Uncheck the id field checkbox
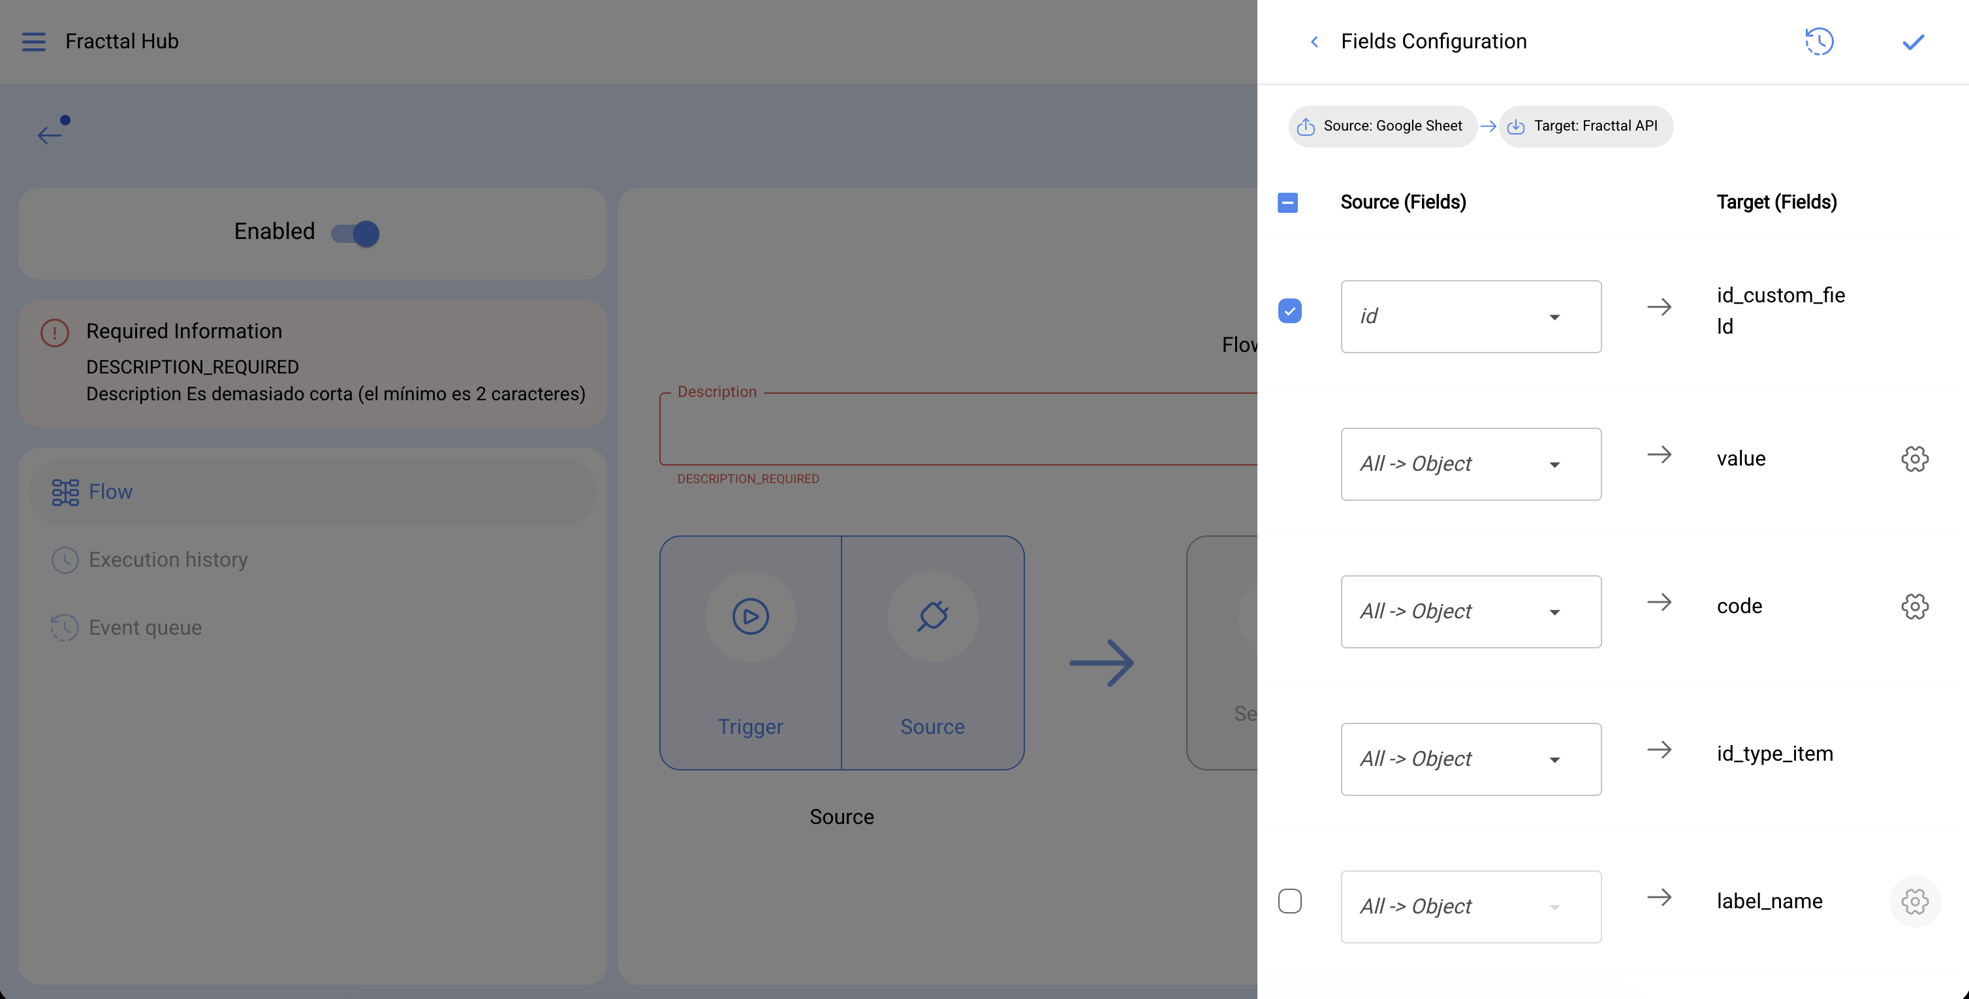 (x=1289, y=311)
